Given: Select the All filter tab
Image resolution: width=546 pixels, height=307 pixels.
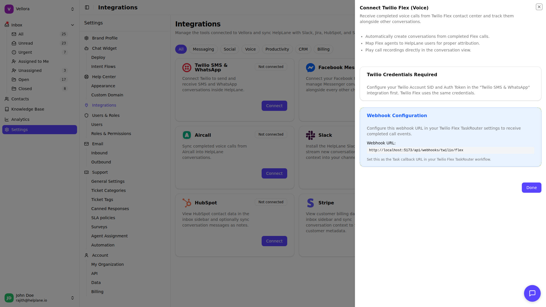Looking at the screenshot, I should point(181,49).
